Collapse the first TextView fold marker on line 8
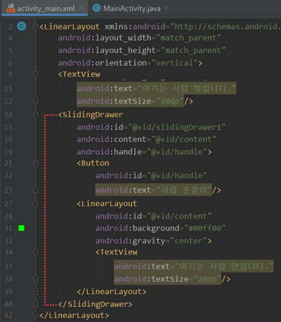This screenshot has width=281, height=322. point(36,74)
